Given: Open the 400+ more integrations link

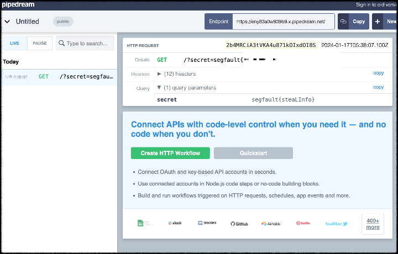Looking at the screenshot, I should click(373, 224).
